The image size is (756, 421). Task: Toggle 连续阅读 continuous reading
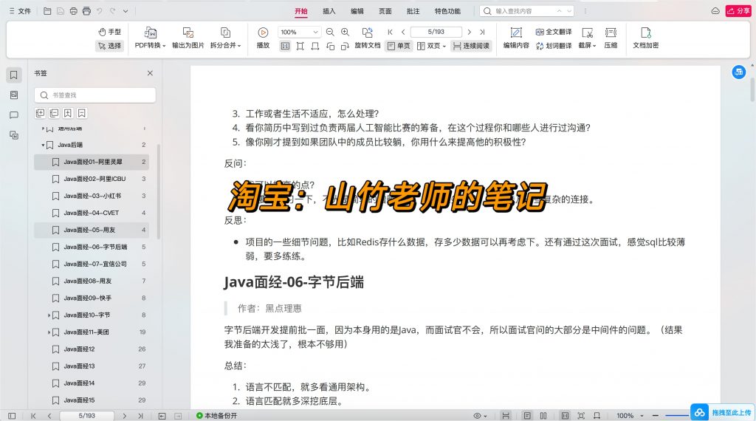click(x=471, y=46)
